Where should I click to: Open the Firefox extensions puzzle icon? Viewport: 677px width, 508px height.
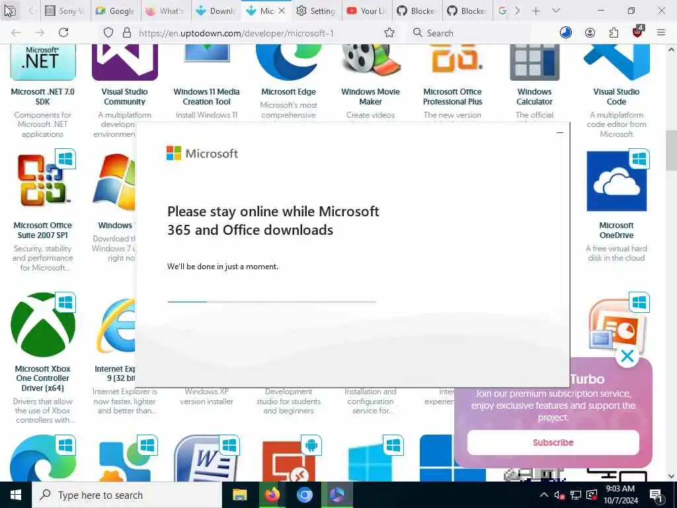pos(614,33)
